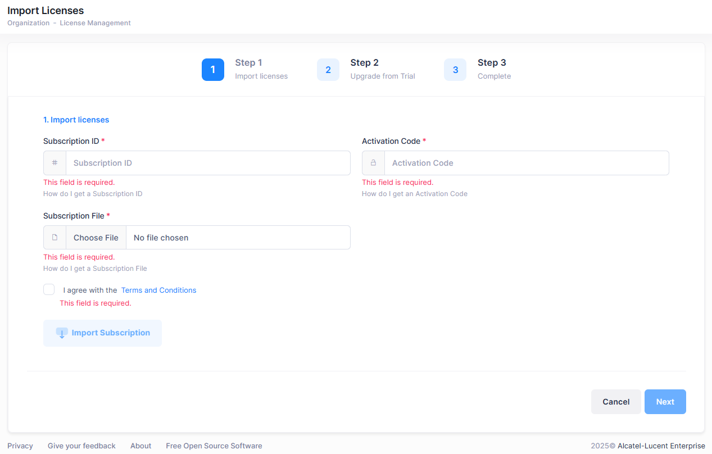The image size is (712, 454).
Task: Go to Step 2 Upgrade from Trial
Action: pos(382,69)
